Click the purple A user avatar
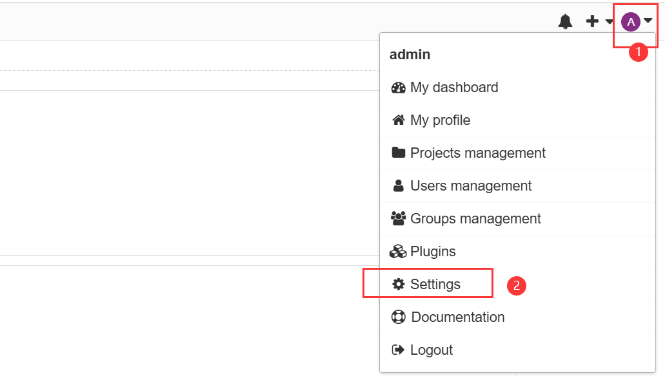Screen dimensions: 665x376 (x=631, y=22)
